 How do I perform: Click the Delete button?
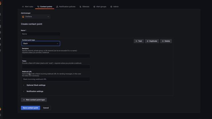(166, 41)
